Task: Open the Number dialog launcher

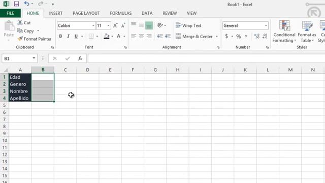Action: click(268, 47)
